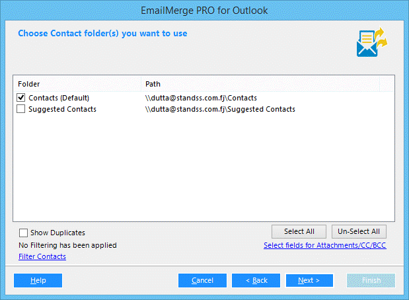Click the Help button
The height and width of the screenshot is (300, 409).
pos(38,280)
